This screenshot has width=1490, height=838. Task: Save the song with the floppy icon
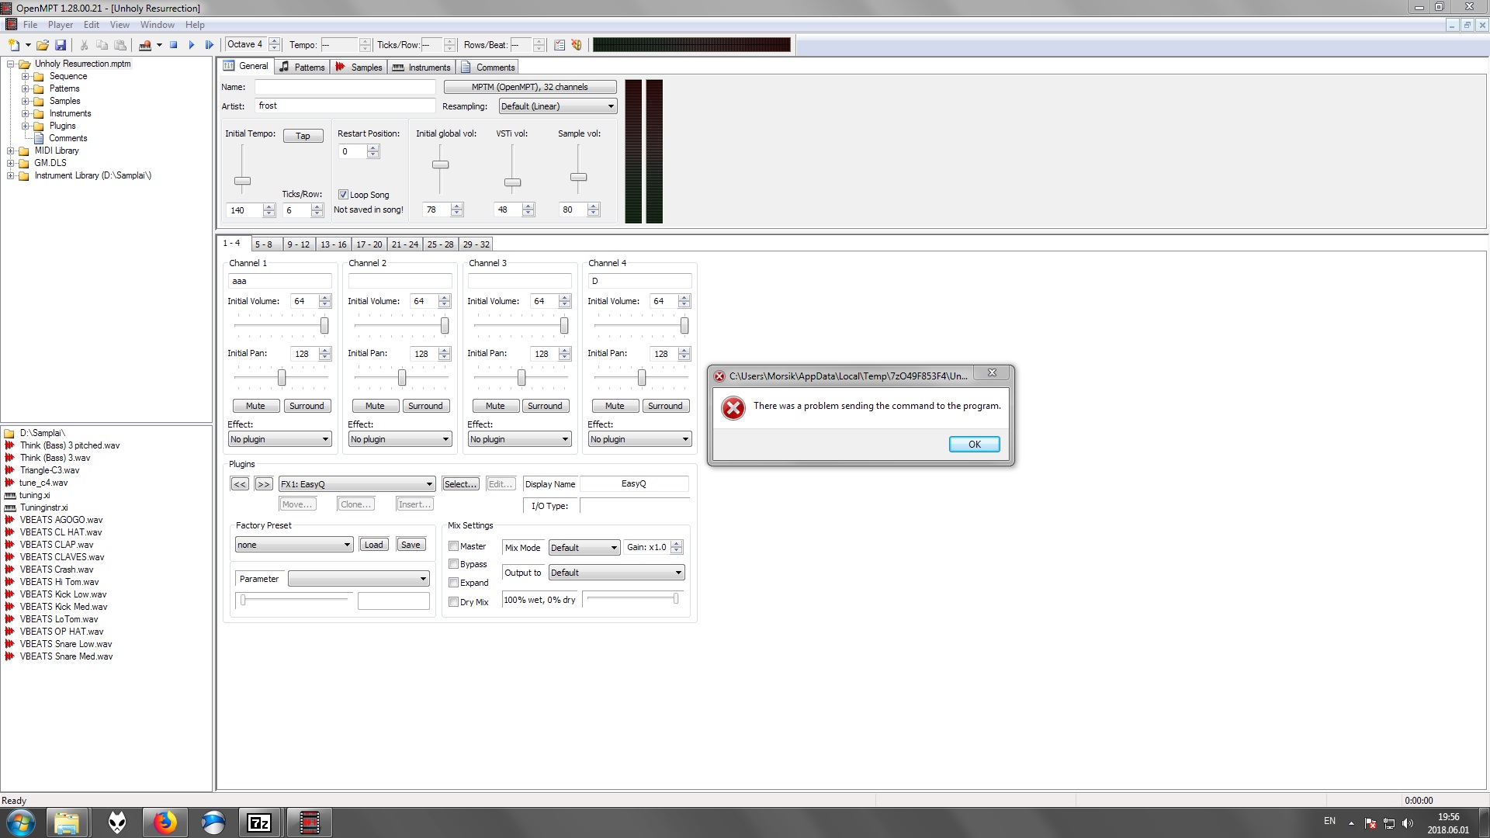click(61, 45)
